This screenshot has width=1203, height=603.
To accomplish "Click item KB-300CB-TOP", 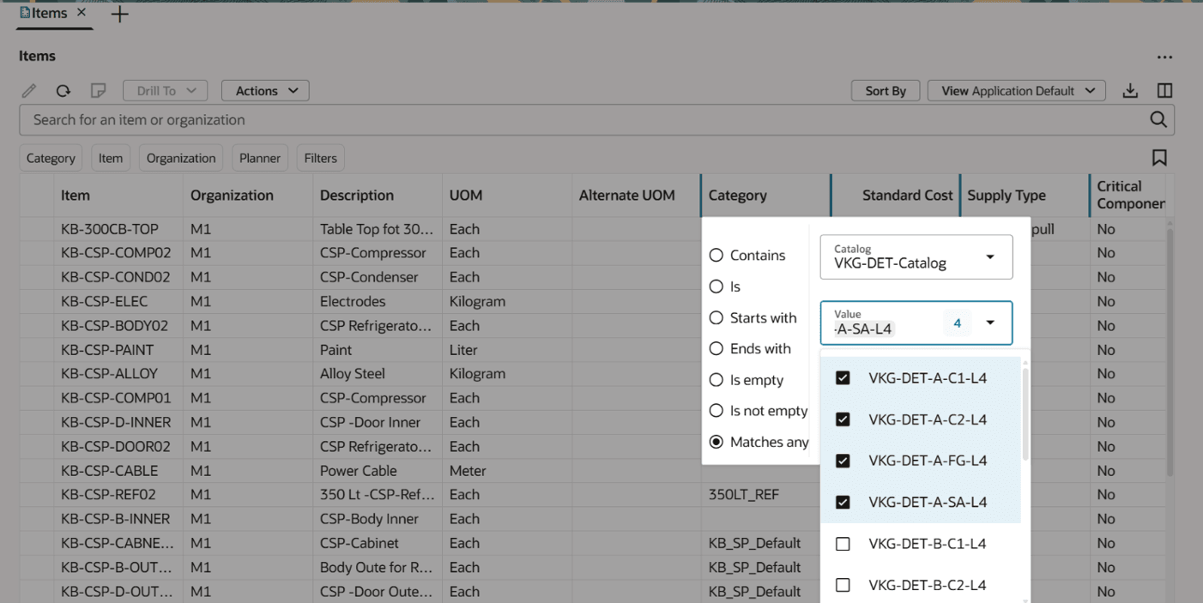I will pyautogui.click(x=110, y=229).
